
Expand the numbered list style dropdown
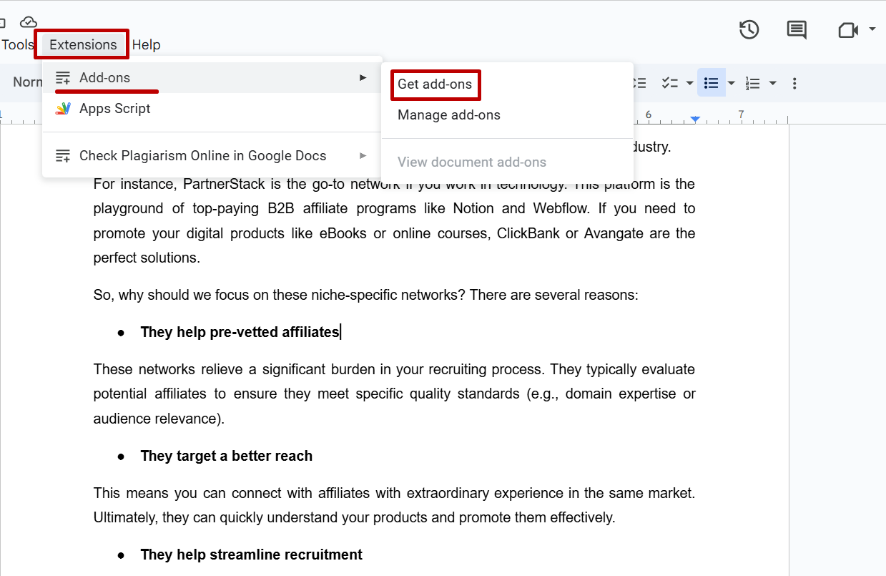click(x=772, y=83)
